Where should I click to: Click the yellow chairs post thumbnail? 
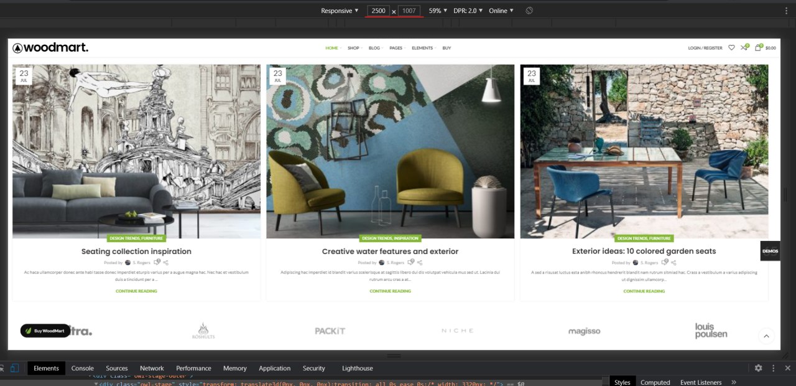(390, 151)
